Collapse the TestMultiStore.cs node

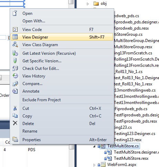coord(95,146)
